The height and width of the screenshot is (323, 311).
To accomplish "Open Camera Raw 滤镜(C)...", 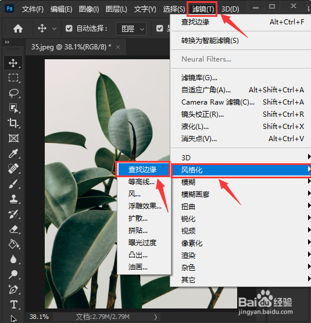I will tap(240, 102).
